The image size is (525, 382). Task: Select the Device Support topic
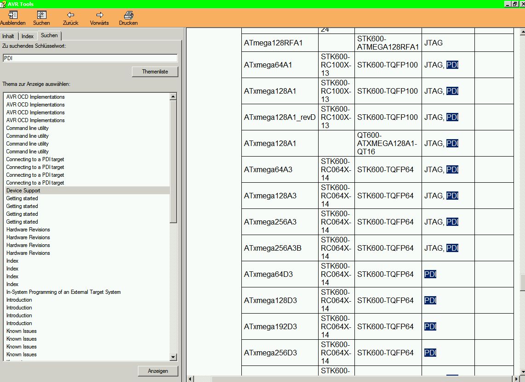pyautogui.click(x=88, y=191)
